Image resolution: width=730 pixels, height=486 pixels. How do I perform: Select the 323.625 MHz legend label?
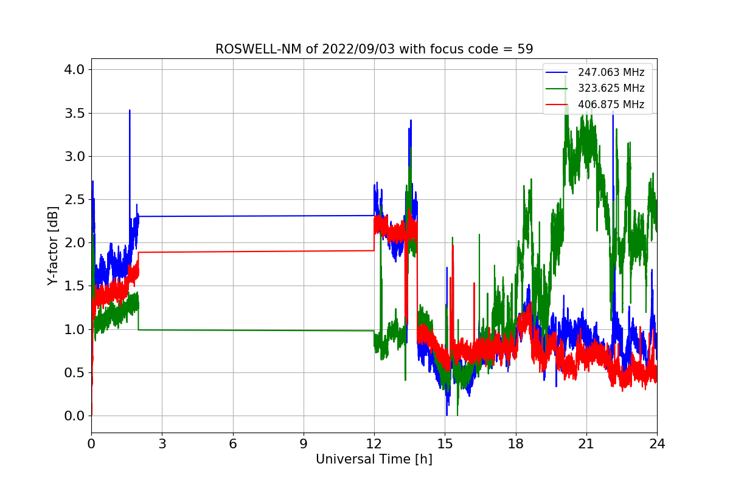point(611,88)
